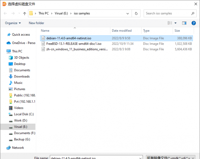Sort files by Size column
Viewport: 200px width, 159px height.
click(177, 31)
